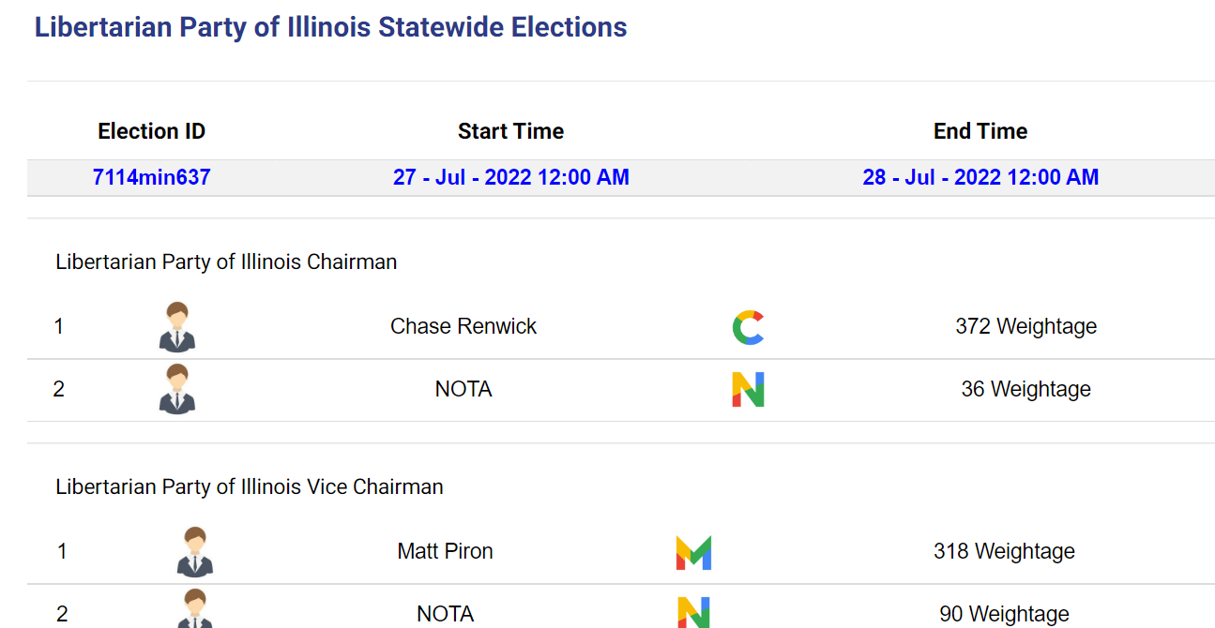
Task: Click Matt Piron's candidate avatar icon
Action: (x=195, y=551)
